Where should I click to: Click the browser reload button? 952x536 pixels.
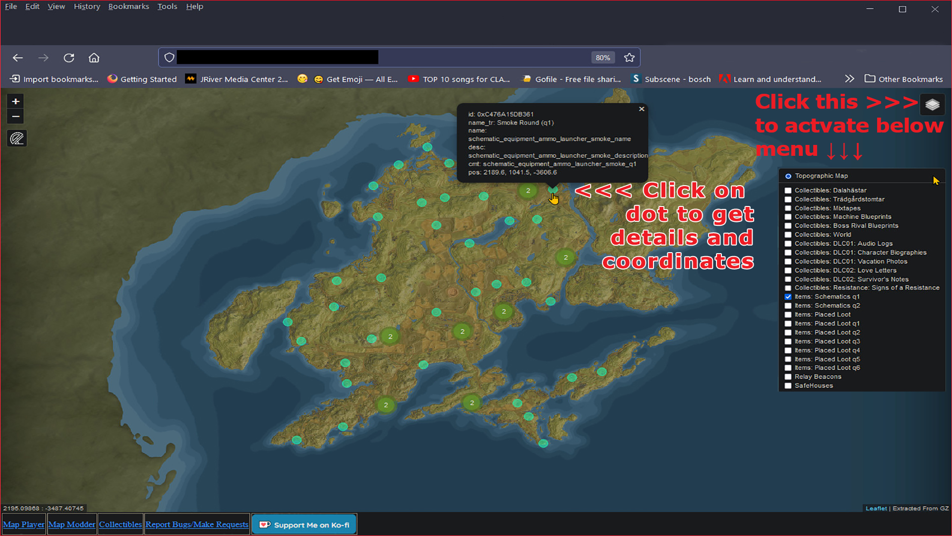69,58
